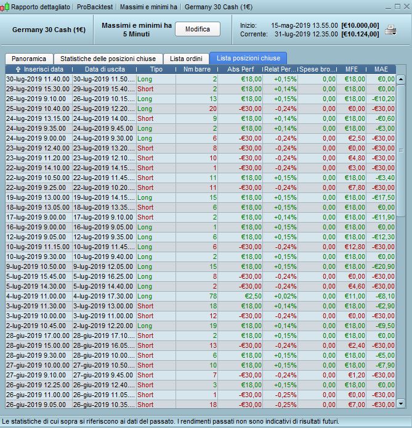Click the sort arrow on Inserisci data
Viewport: 412px width, 428px height.
(x=18, y=69)
